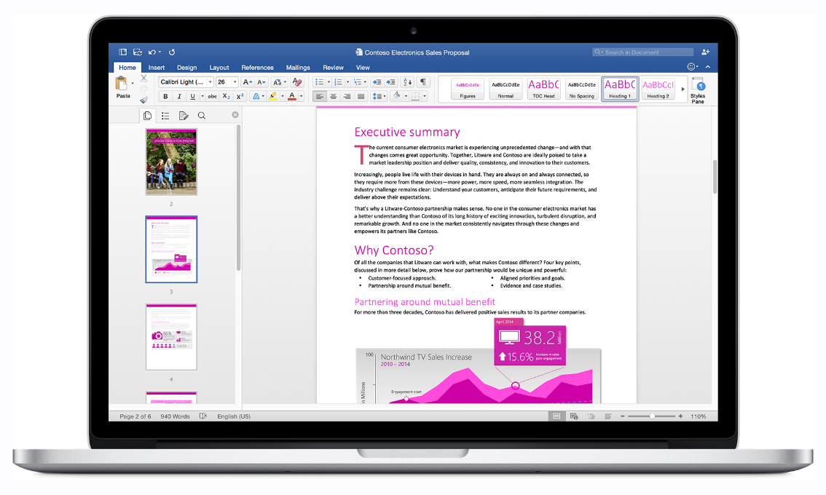Apply the No Spacing style
The image size is (826, 495).
pos(581,89)
